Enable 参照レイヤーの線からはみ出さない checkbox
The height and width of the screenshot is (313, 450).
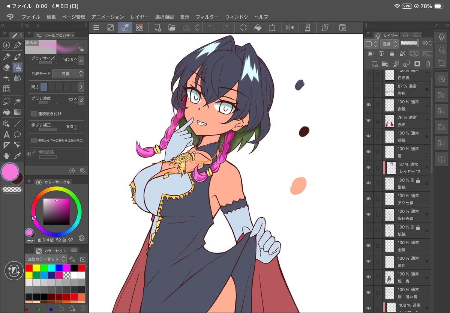(34, 140)
